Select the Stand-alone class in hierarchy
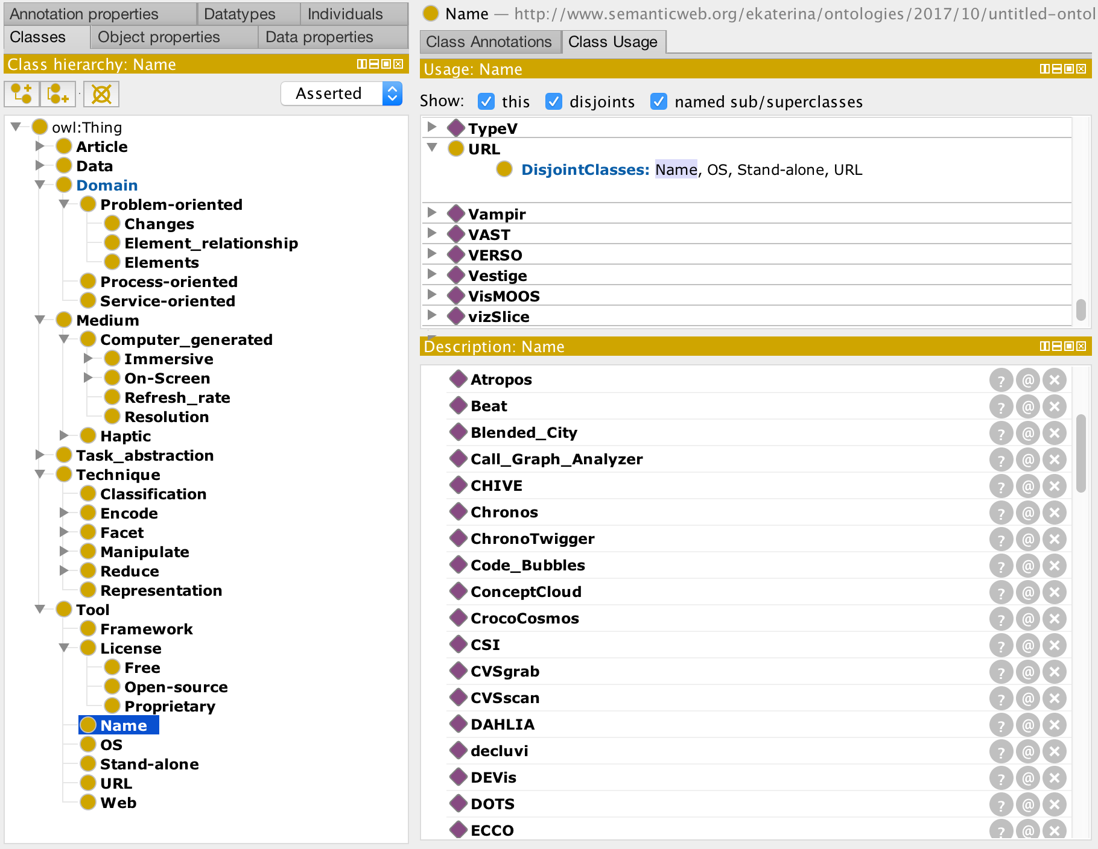Viewport: 1098px width, 849px height. 149,764
